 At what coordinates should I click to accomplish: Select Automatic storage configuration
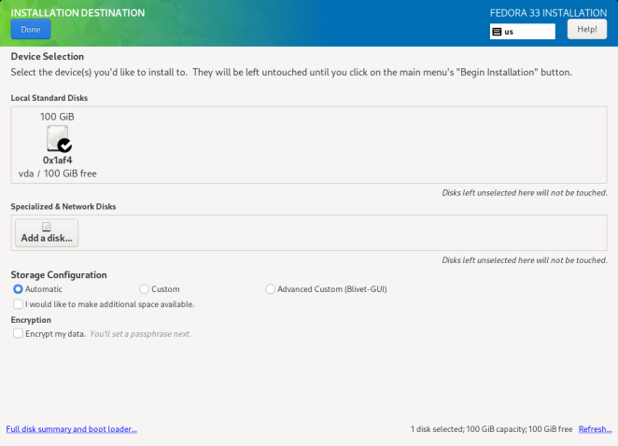(18, 289)
